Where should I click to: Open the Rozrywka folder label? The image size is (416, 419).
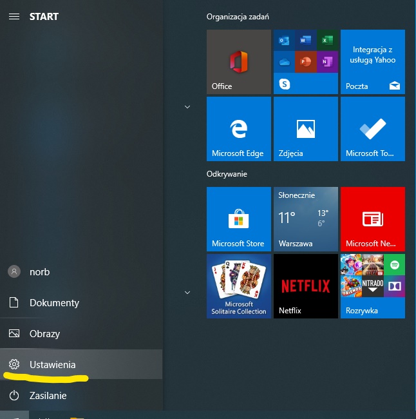[x=361, y=311]
